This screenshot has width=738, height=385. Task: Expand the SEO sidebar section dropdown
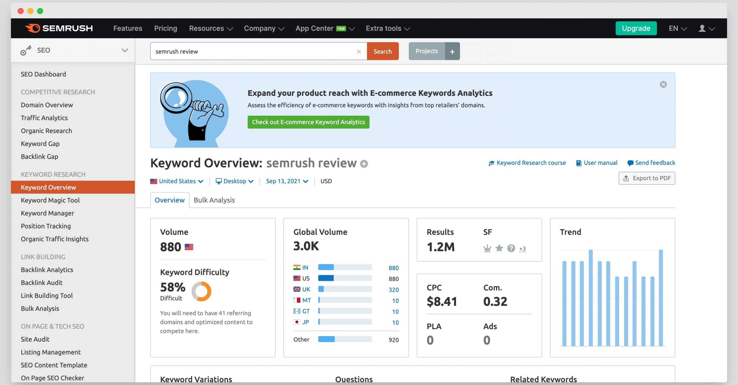click(125, 50)
